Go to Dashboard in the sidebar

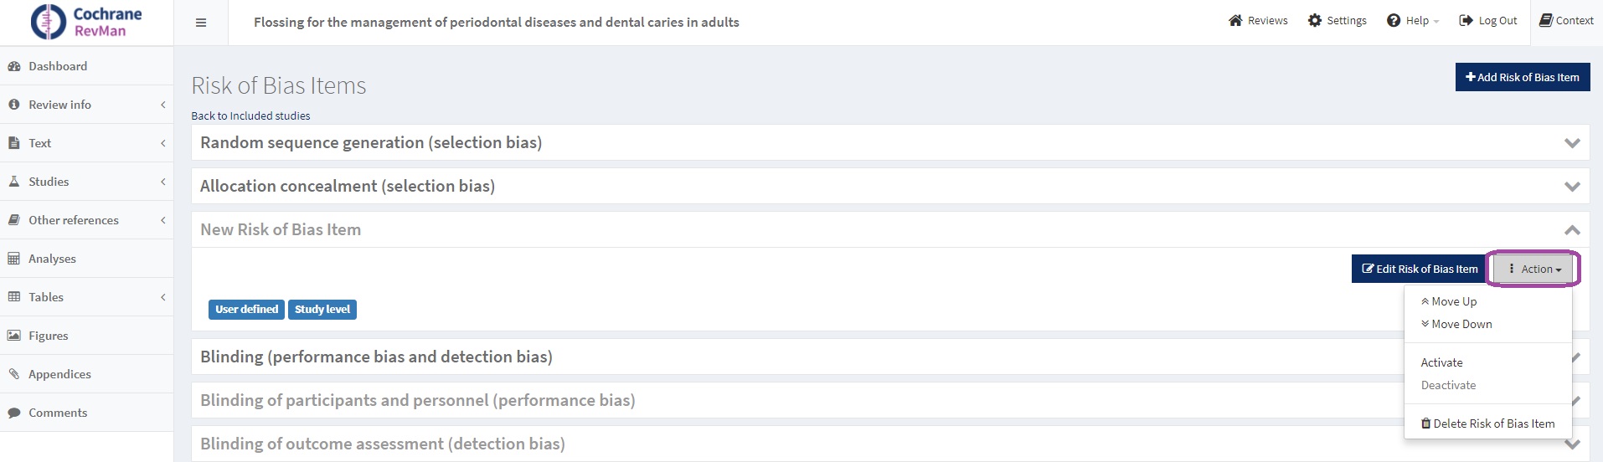point(58,66)
